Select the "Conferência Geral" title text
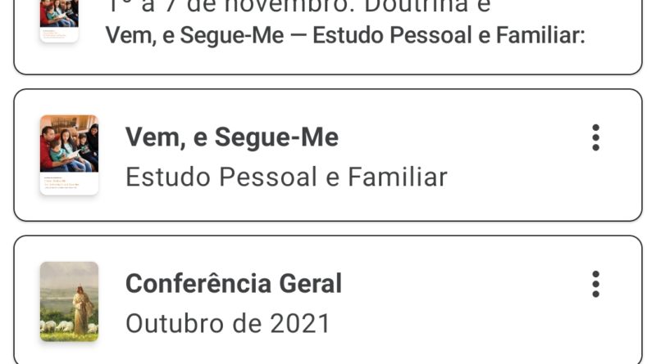The height and width of the screenshot is (364, 656). [x=233, y=284]
